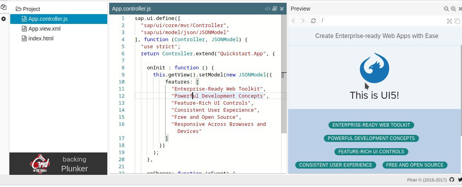Viewport: 462px width, 187px height.
Task: Click the CONSISTENT USER EXPERIENCE badge
Action: [x=336, y=165]
